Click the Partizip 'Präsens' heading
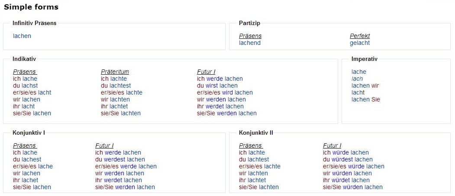Viewport: 455px width, 196px height. tap(250, 36)
